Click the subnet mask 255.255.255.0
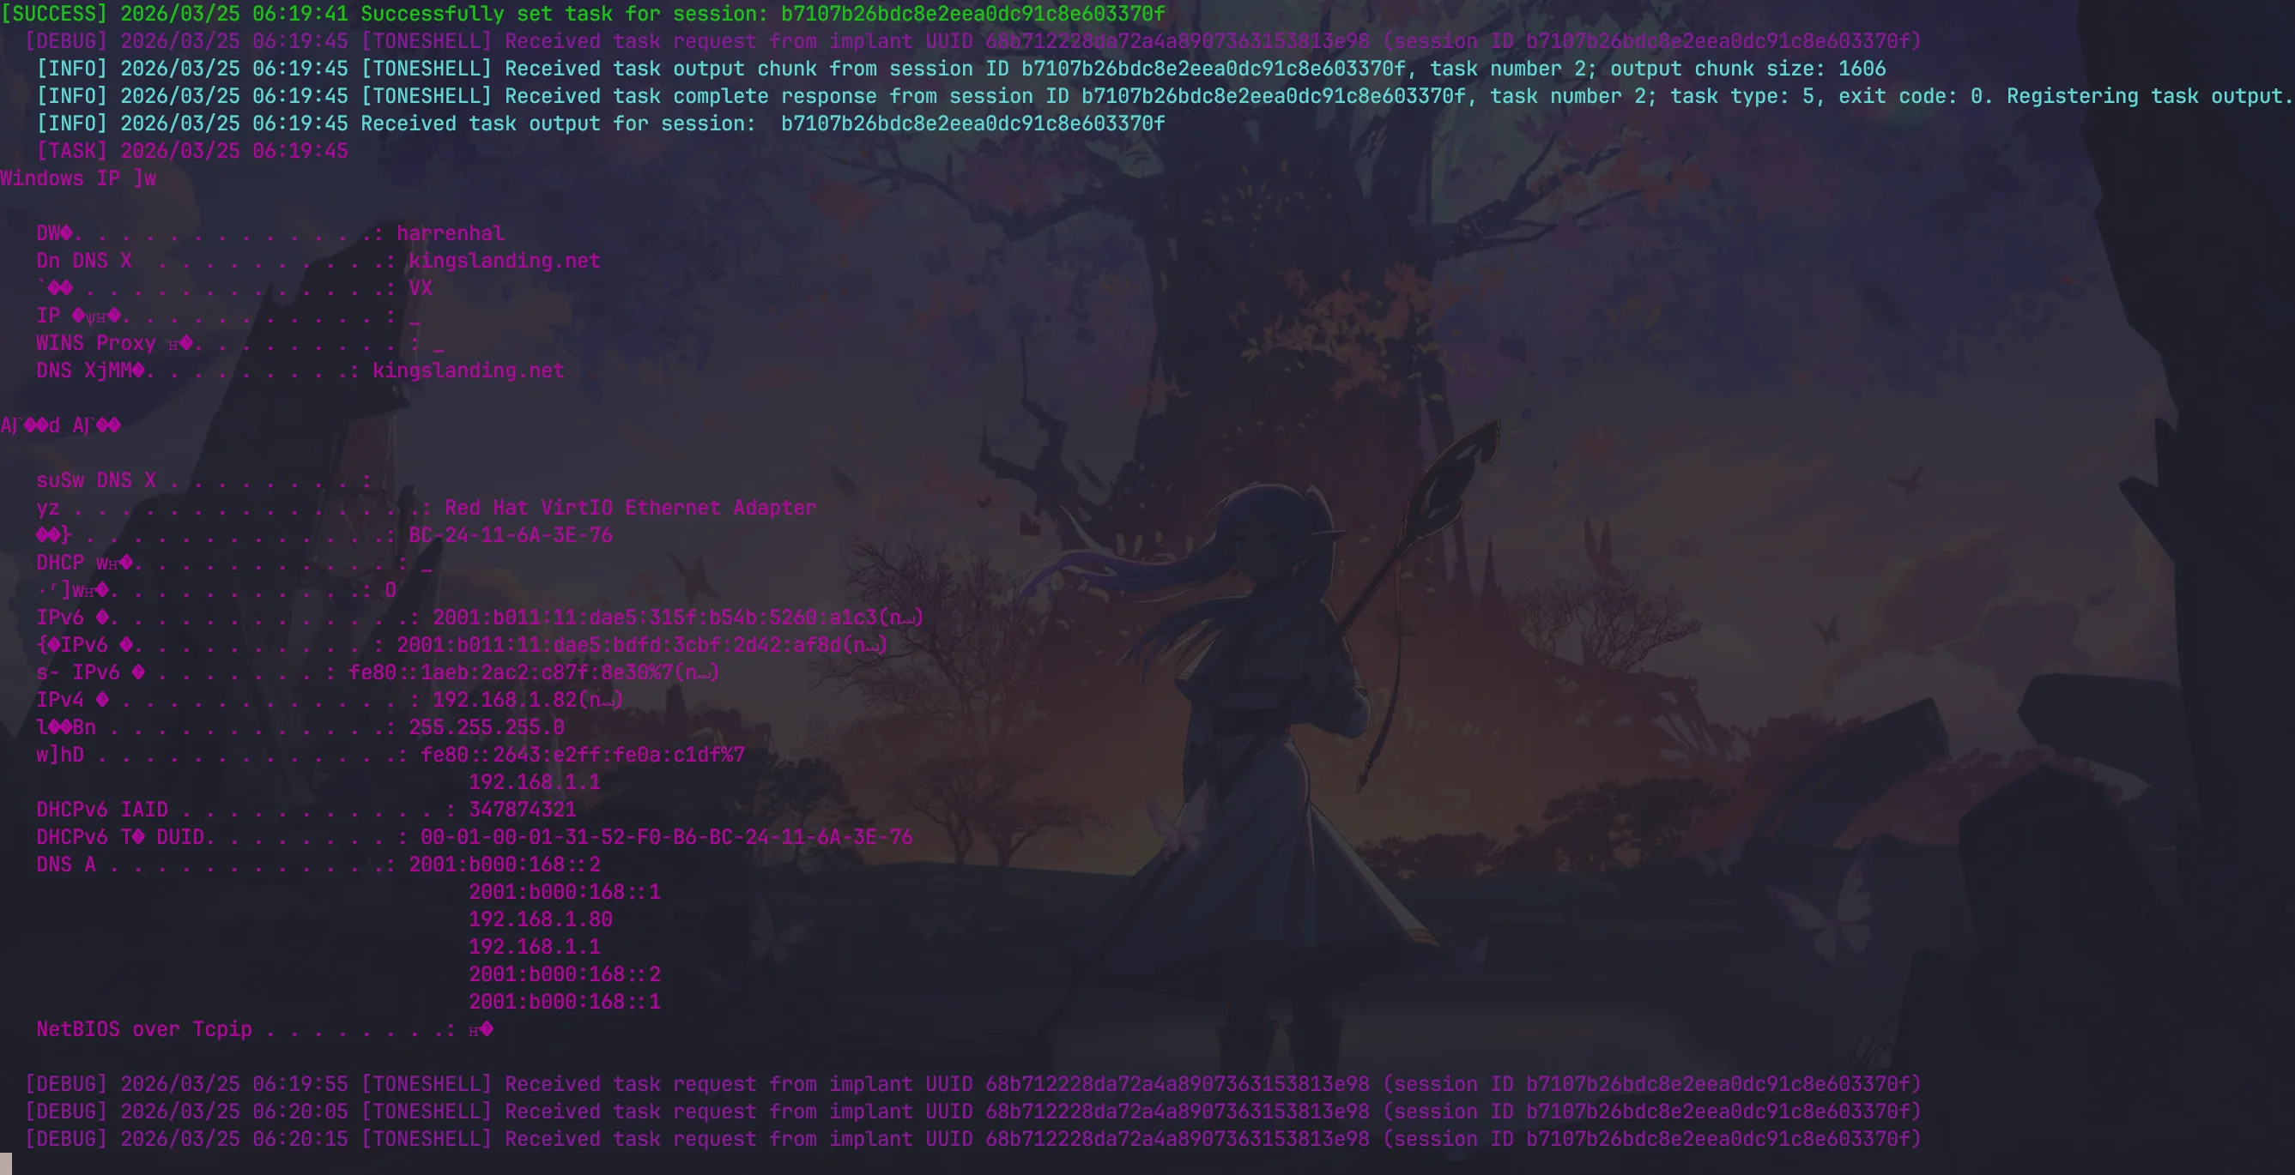The width and height of the screenshot is (2295, 1175). pyautogui.click(x=486, y=728)
